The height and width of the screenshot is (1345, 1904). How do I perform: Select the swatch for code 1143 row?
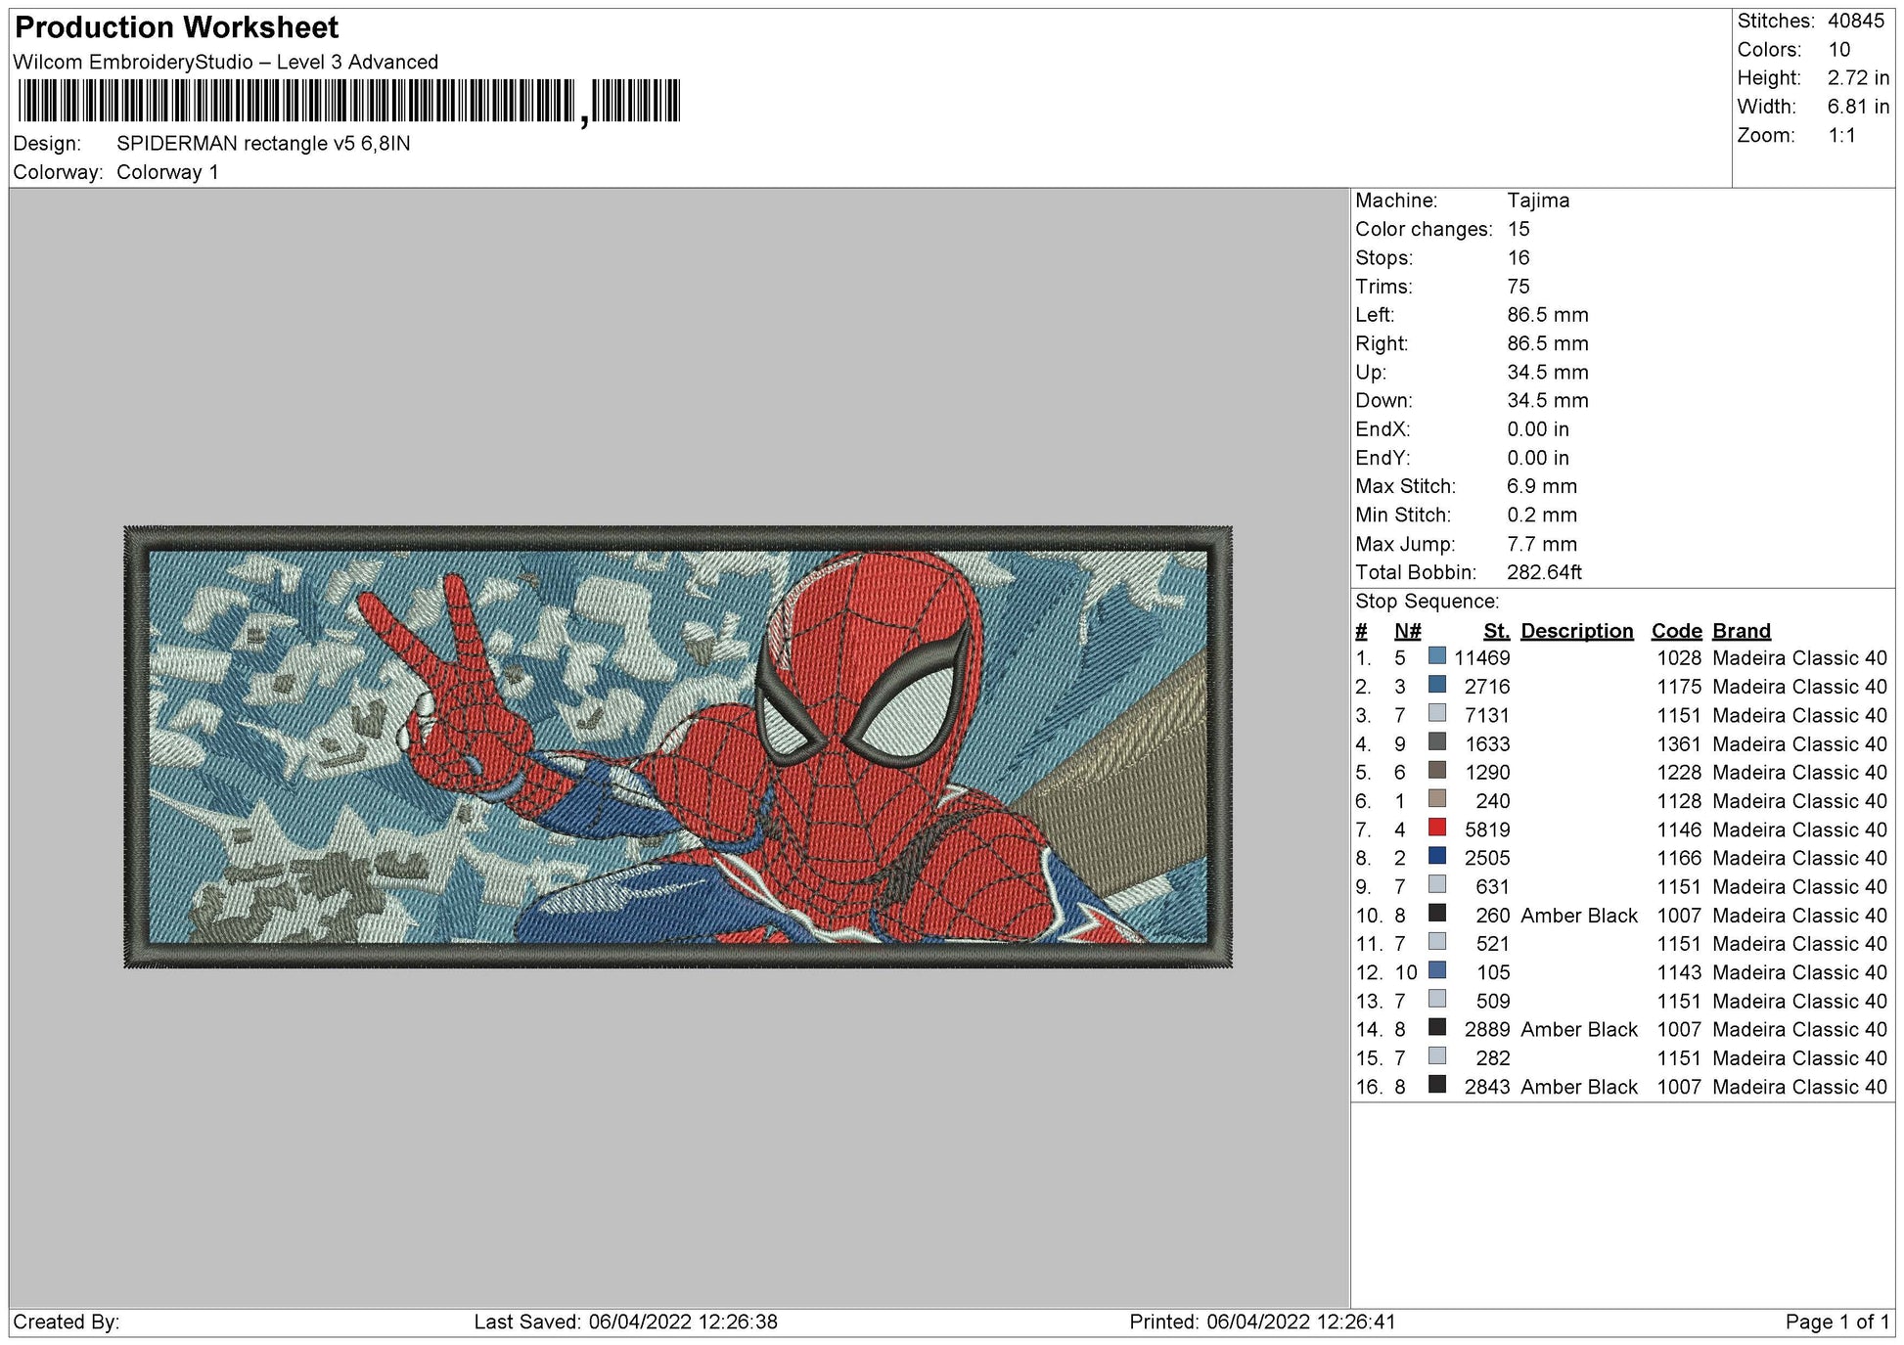tap(1437, 971)
